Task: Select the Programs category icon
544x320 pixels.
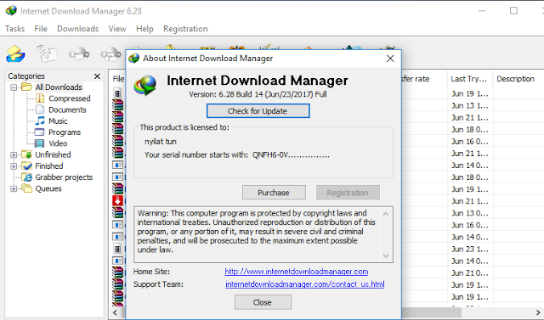Action: click(x=40, y=132)
